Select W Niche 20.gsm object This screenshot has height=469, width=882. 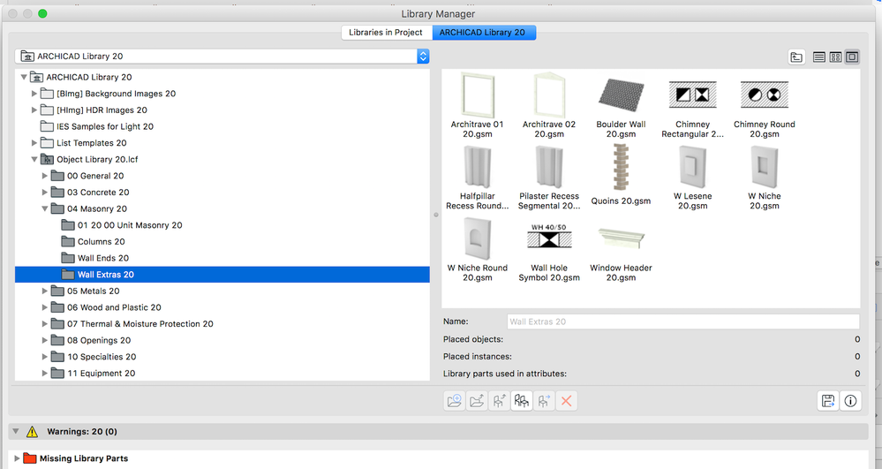click(x=765, y=178)
